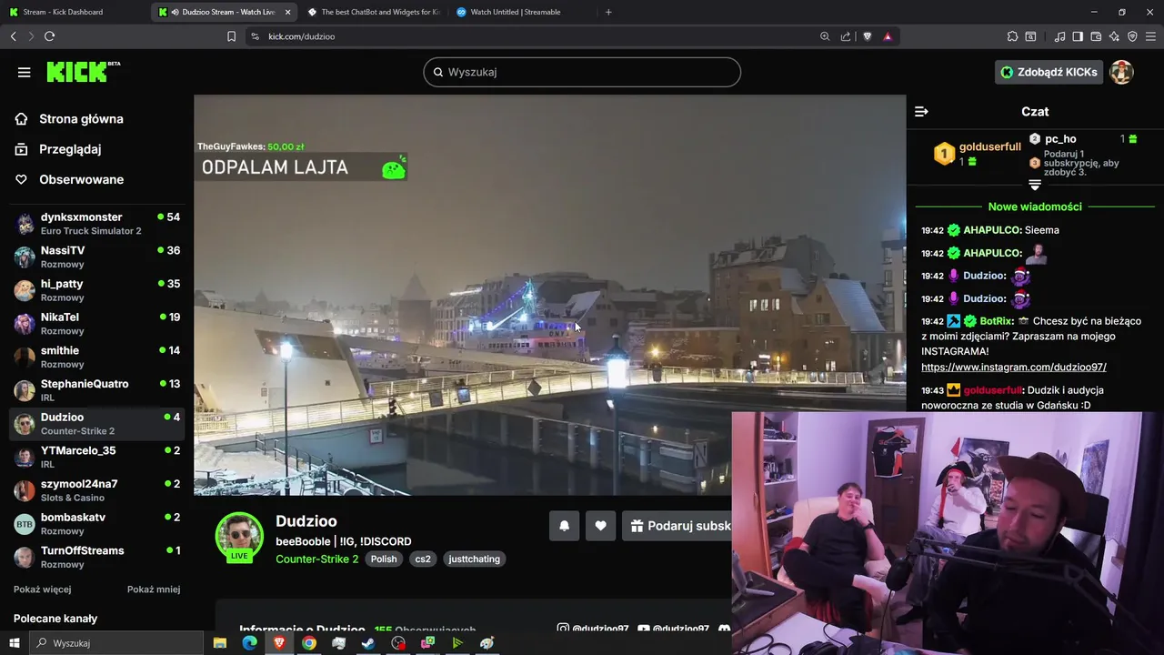The height and width of the screenshot is (655, 1164).
Task: Open the user profile avatar menu
Action: click(x=1121, y=72)
